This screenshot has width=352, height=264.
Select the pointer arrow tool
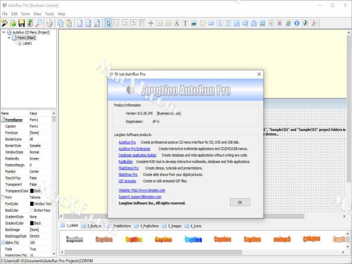coord(108,23)
